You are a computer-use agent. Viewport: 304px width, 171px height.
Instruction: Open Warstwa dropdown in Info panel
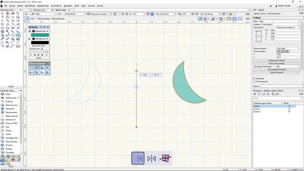[281, 24]
